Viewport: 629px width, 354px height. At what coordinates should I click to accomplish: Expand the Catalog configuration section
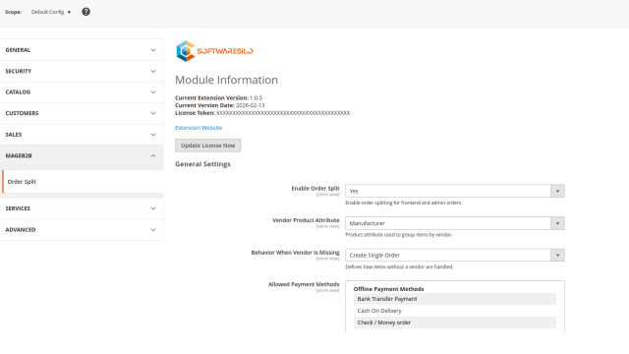(82, 92)
